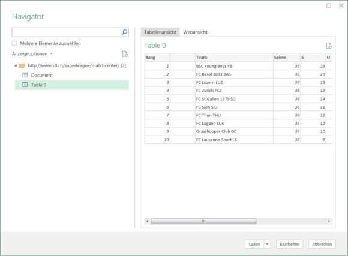This screenshot has width=348, height=256.
Task: Enable Mehrere Elemente auswählen checkbox
Action: click(14, 43)
